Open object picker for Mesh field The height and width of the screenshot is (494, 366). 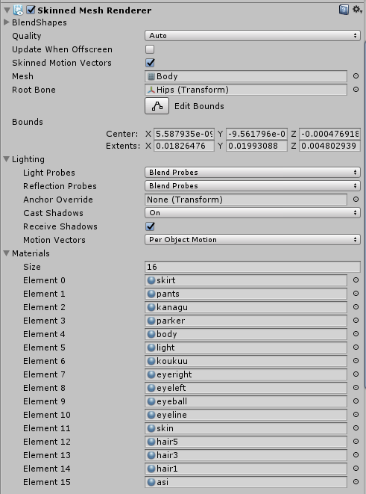356,76
